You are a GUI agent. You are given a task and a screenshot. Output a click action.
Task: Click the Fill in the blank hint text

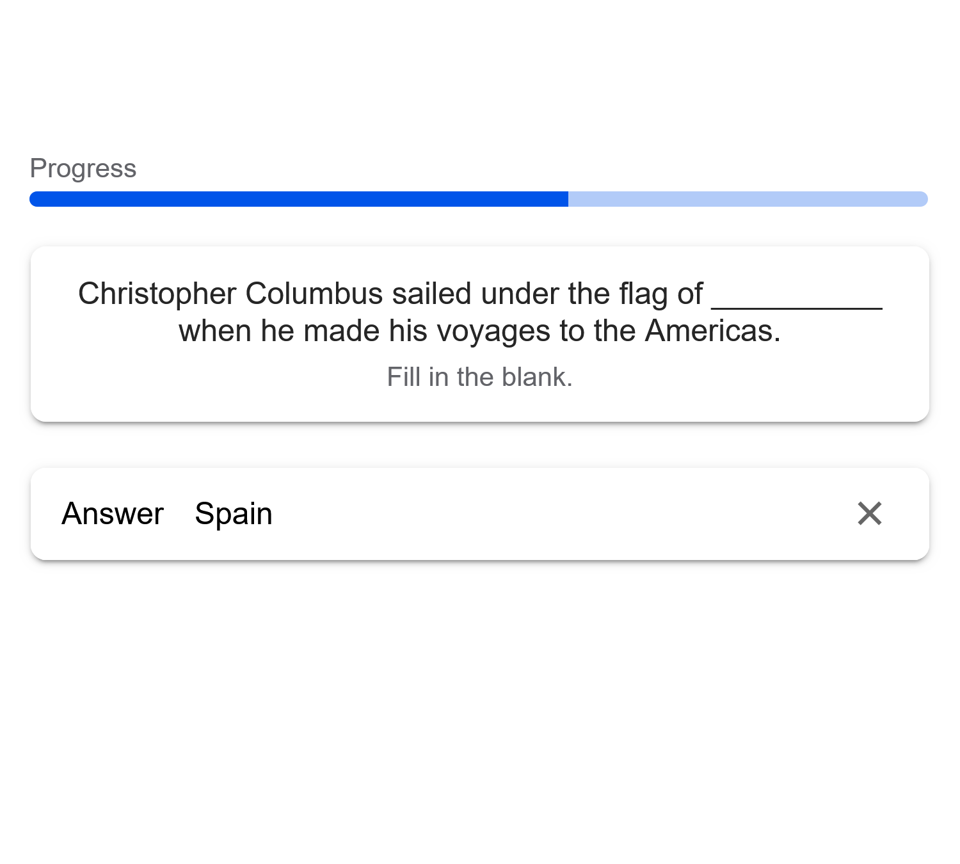pos(479,377)
